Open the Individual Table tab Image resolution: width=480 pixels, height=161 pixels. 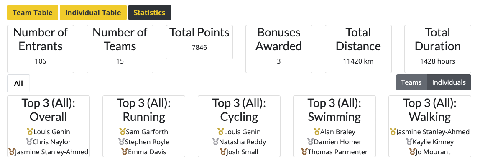pos(93,13)
